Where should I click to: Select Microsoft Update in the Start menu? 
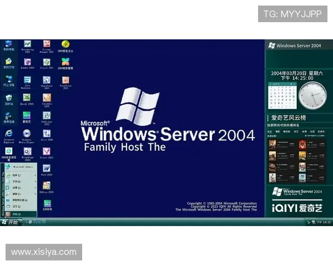click(21, 167)
